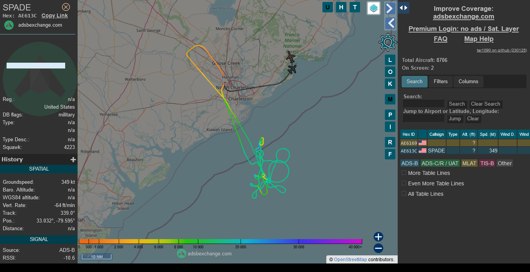Zoom in the map with plus
This screenshot has width=530, height=272.
378,237
